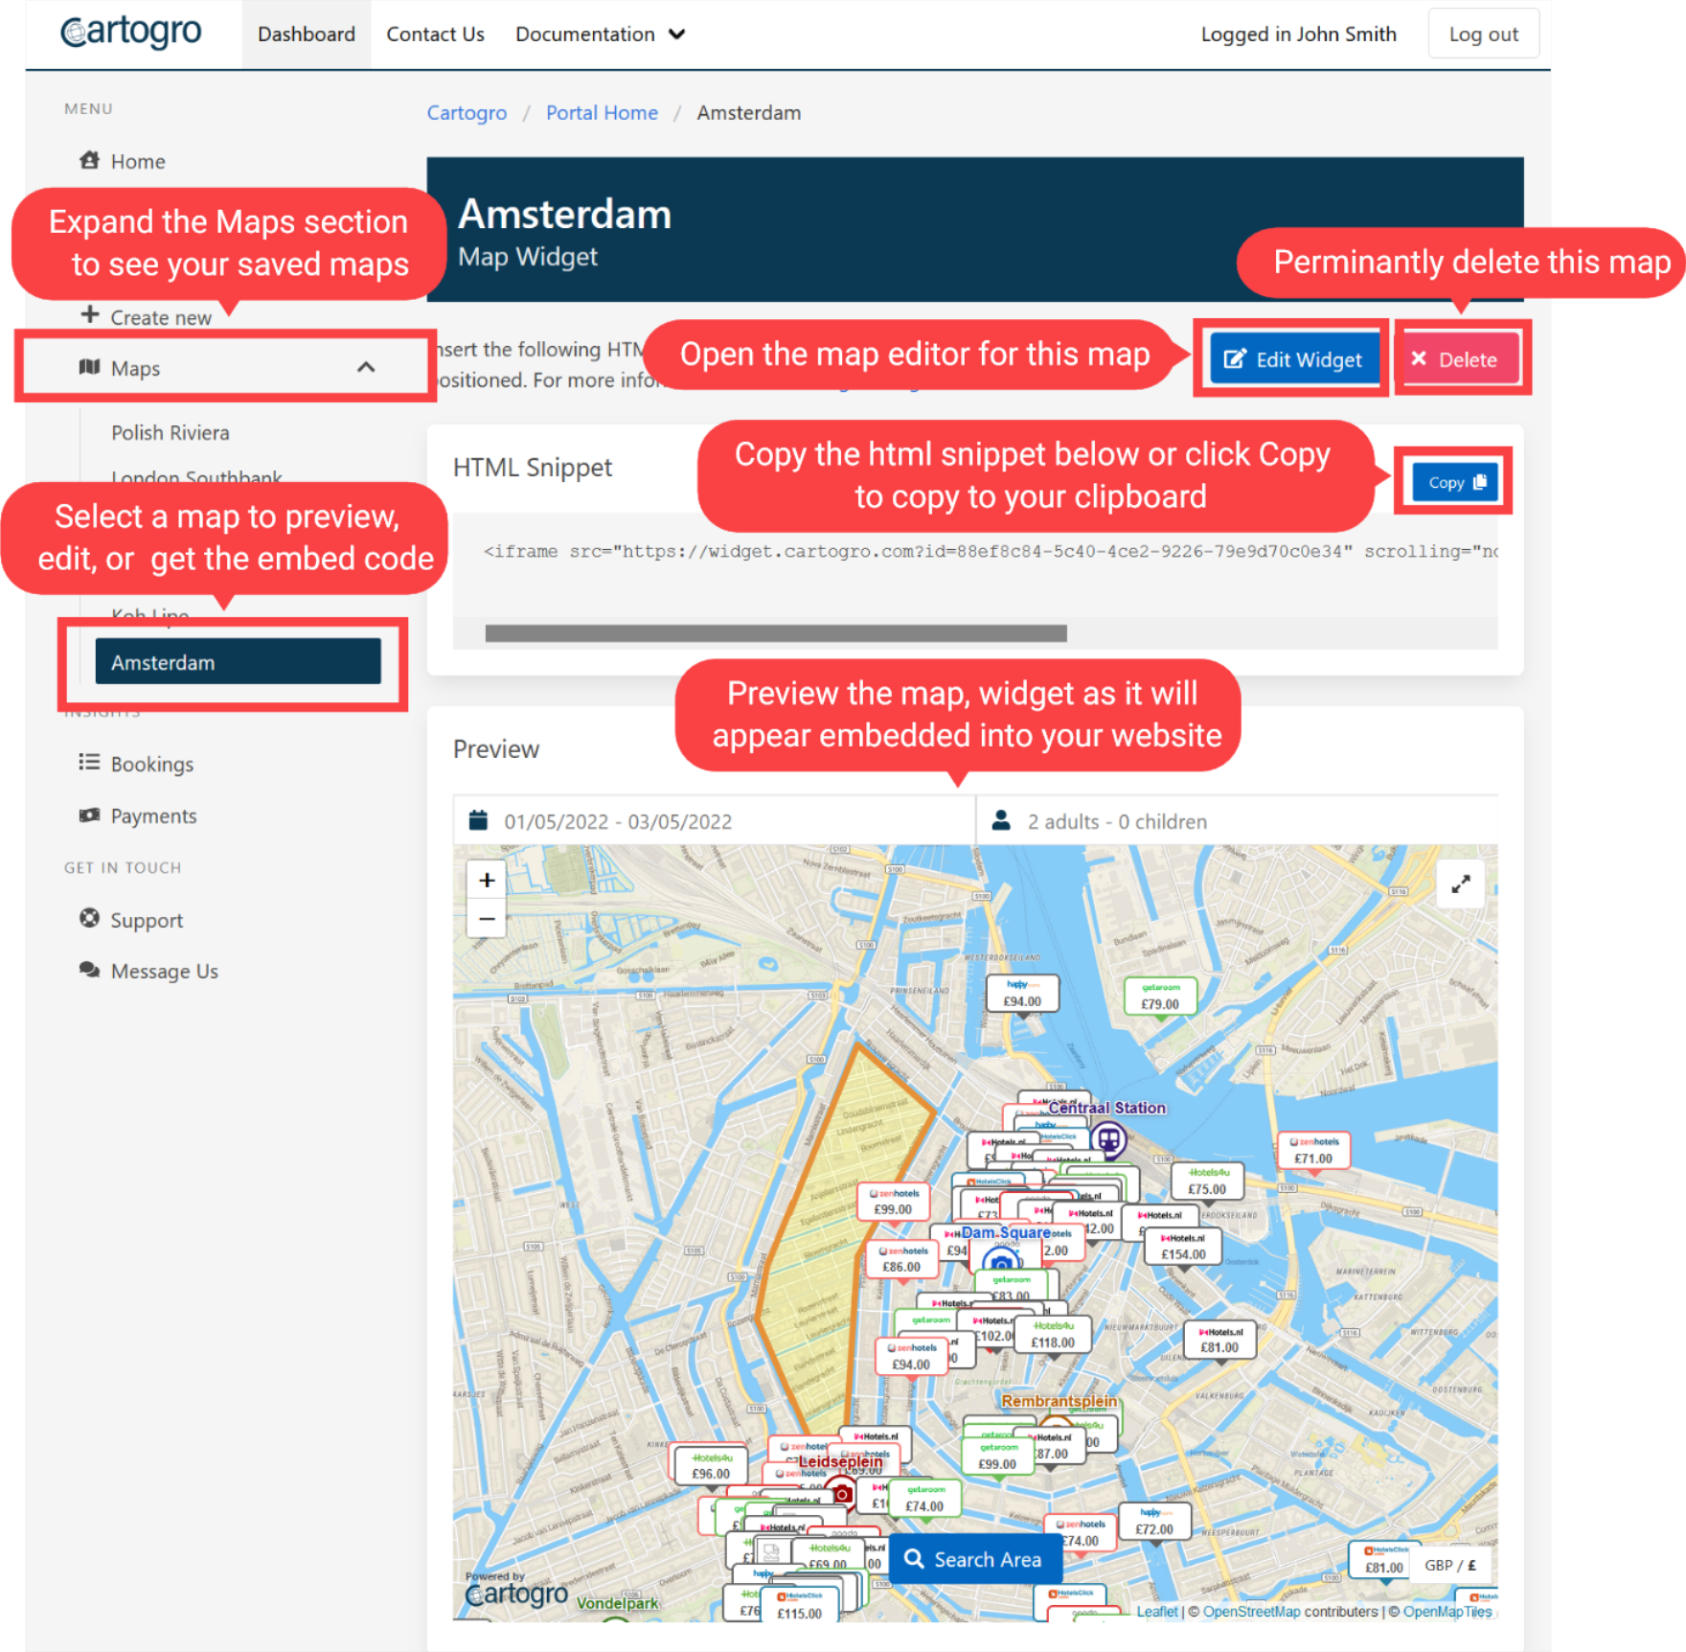Collapse the Maps section in sidebar

pos(365,368)
